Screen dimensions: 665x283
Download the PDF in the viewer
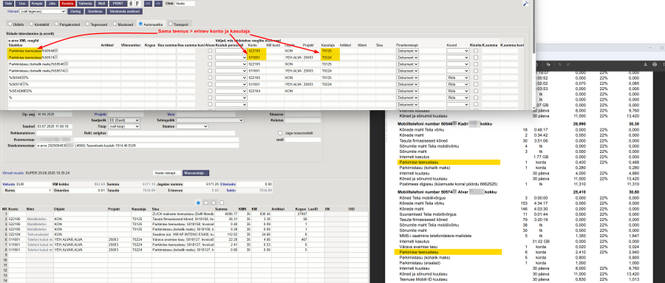pyautogui.click(x=646, y=64)
